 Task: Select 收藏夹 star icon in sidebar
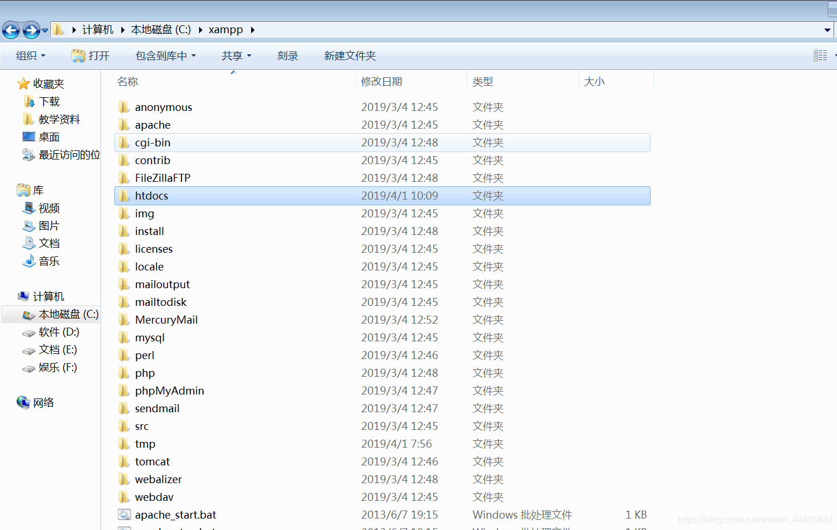pyautogui.click(x=23, y=83)
